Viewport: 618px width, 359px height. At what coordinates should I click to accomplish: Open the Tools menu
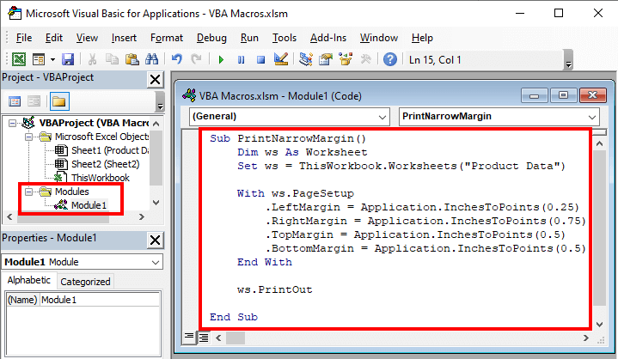[285, 38]
